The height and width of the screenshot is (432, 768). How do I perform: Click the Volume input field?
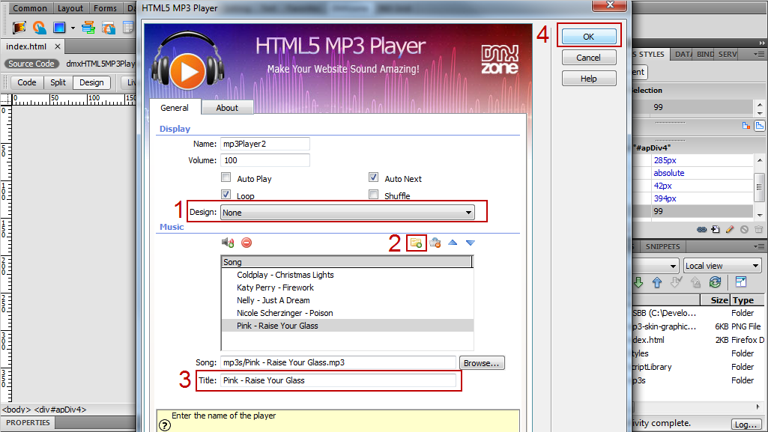click(265, 160)
